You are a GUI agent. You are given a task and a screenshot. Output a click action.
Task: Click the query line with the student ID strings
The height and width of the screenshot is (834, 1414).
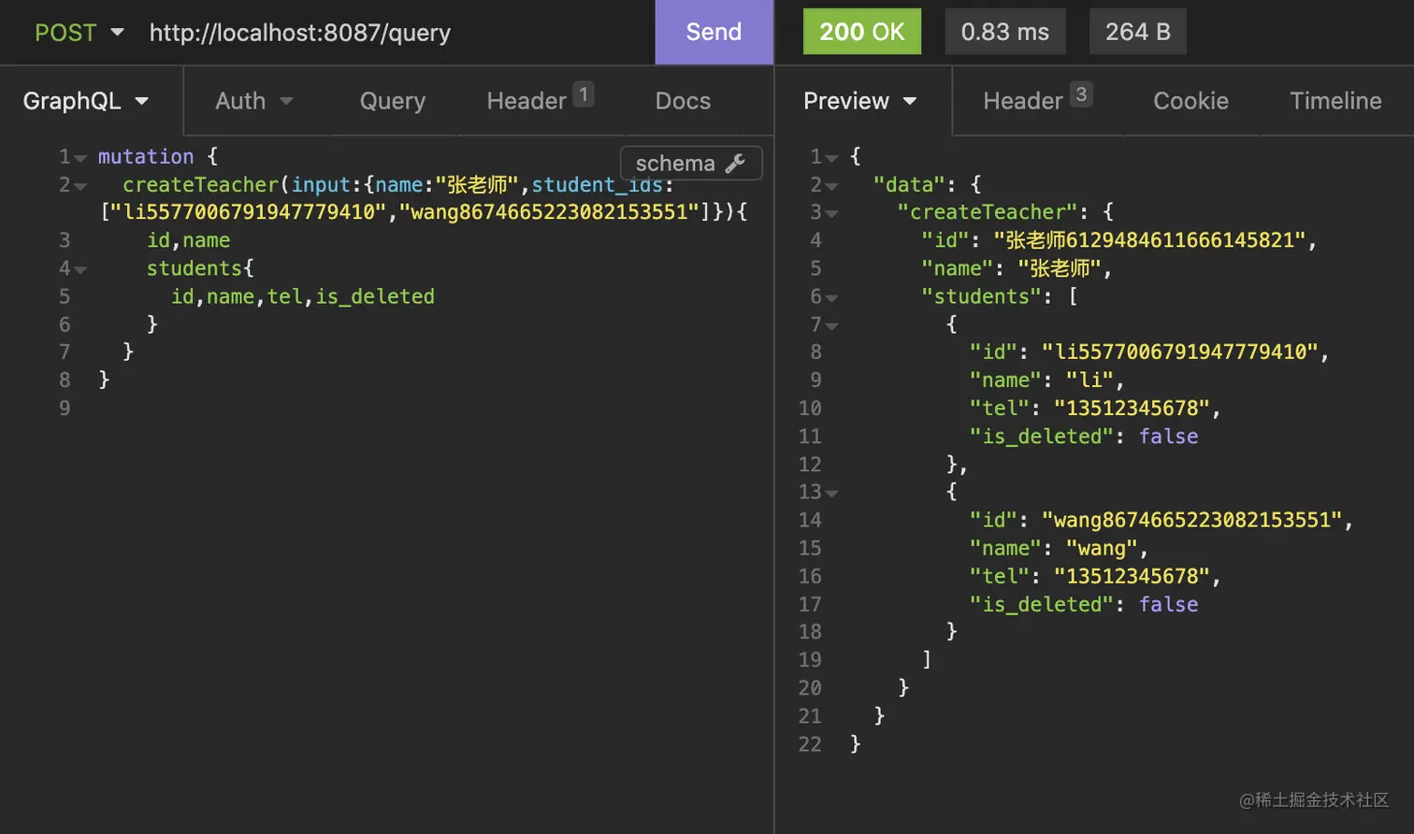click(x=424, y=212)
